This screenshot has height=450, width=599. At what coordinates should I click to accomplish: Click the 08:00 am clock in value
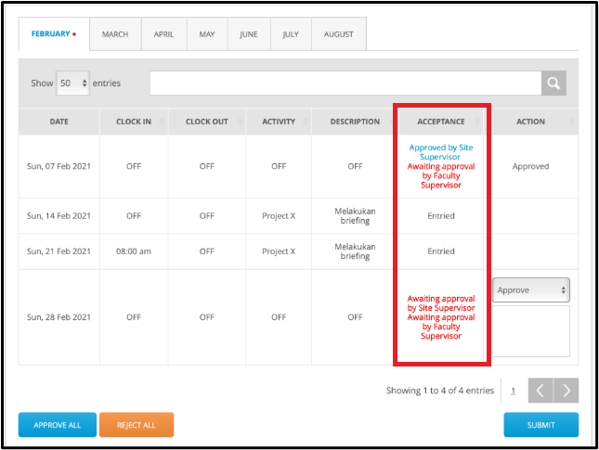point(134,251)
